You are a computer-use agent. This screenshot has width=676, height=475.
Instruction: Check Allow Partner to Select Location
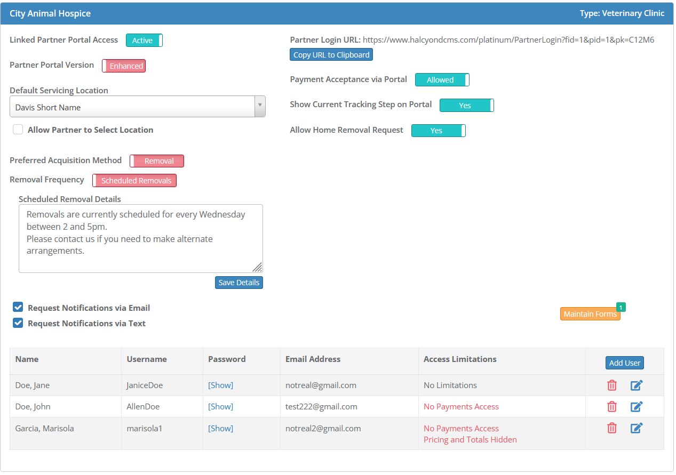coord(18,129)
